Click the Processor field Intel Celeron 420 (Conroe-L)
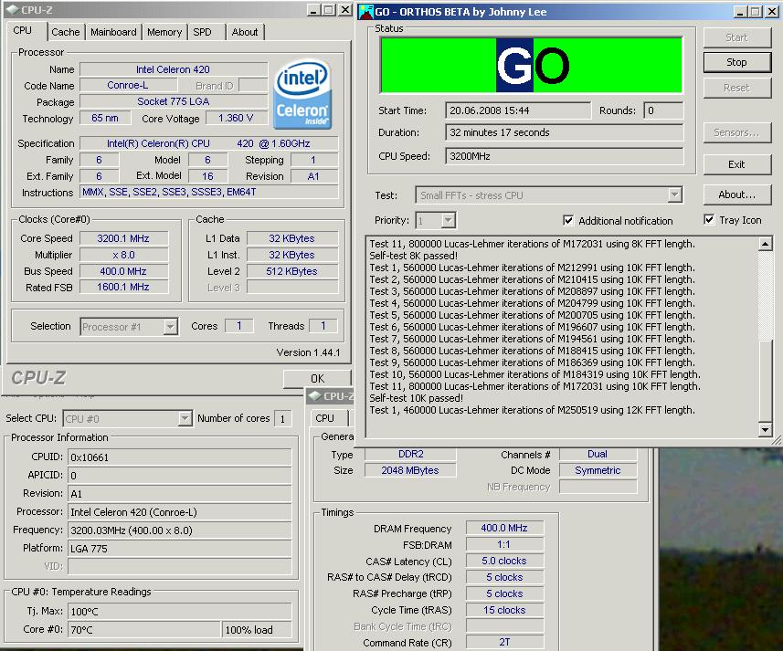 point(179,512)
